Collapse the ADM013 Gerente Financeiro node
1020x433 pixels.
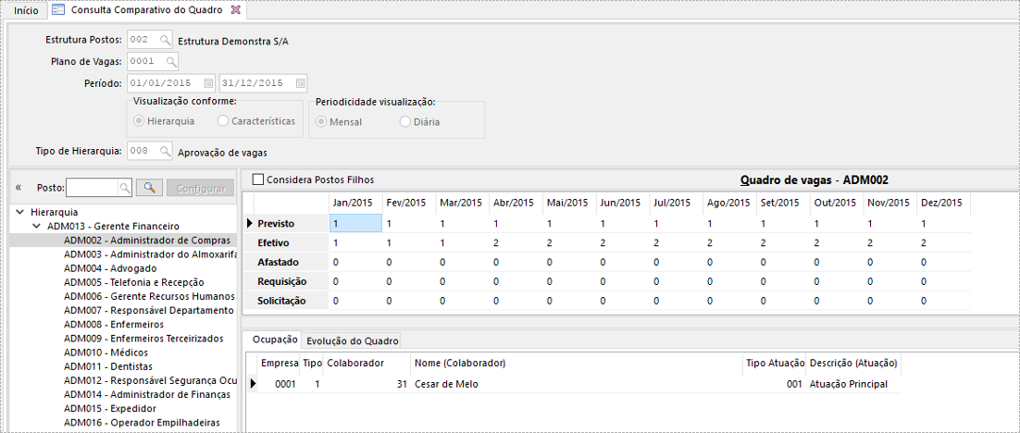pyautogui.click(x=36, y=227)
